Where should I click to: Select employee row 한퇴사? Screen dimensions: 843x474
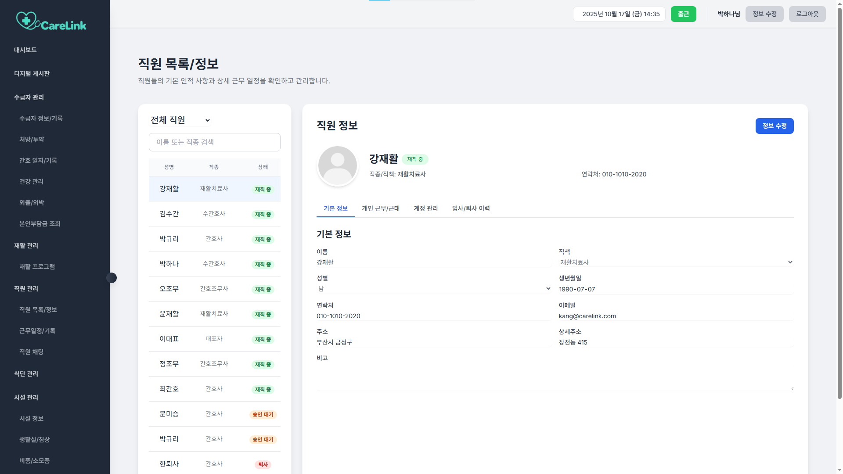click(214, 463)
